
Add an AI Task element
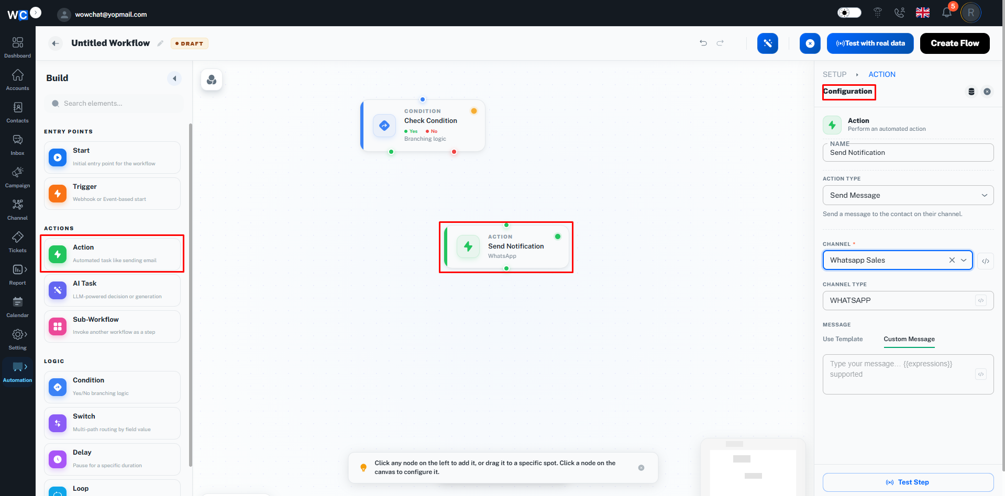[x=112, y=290]
